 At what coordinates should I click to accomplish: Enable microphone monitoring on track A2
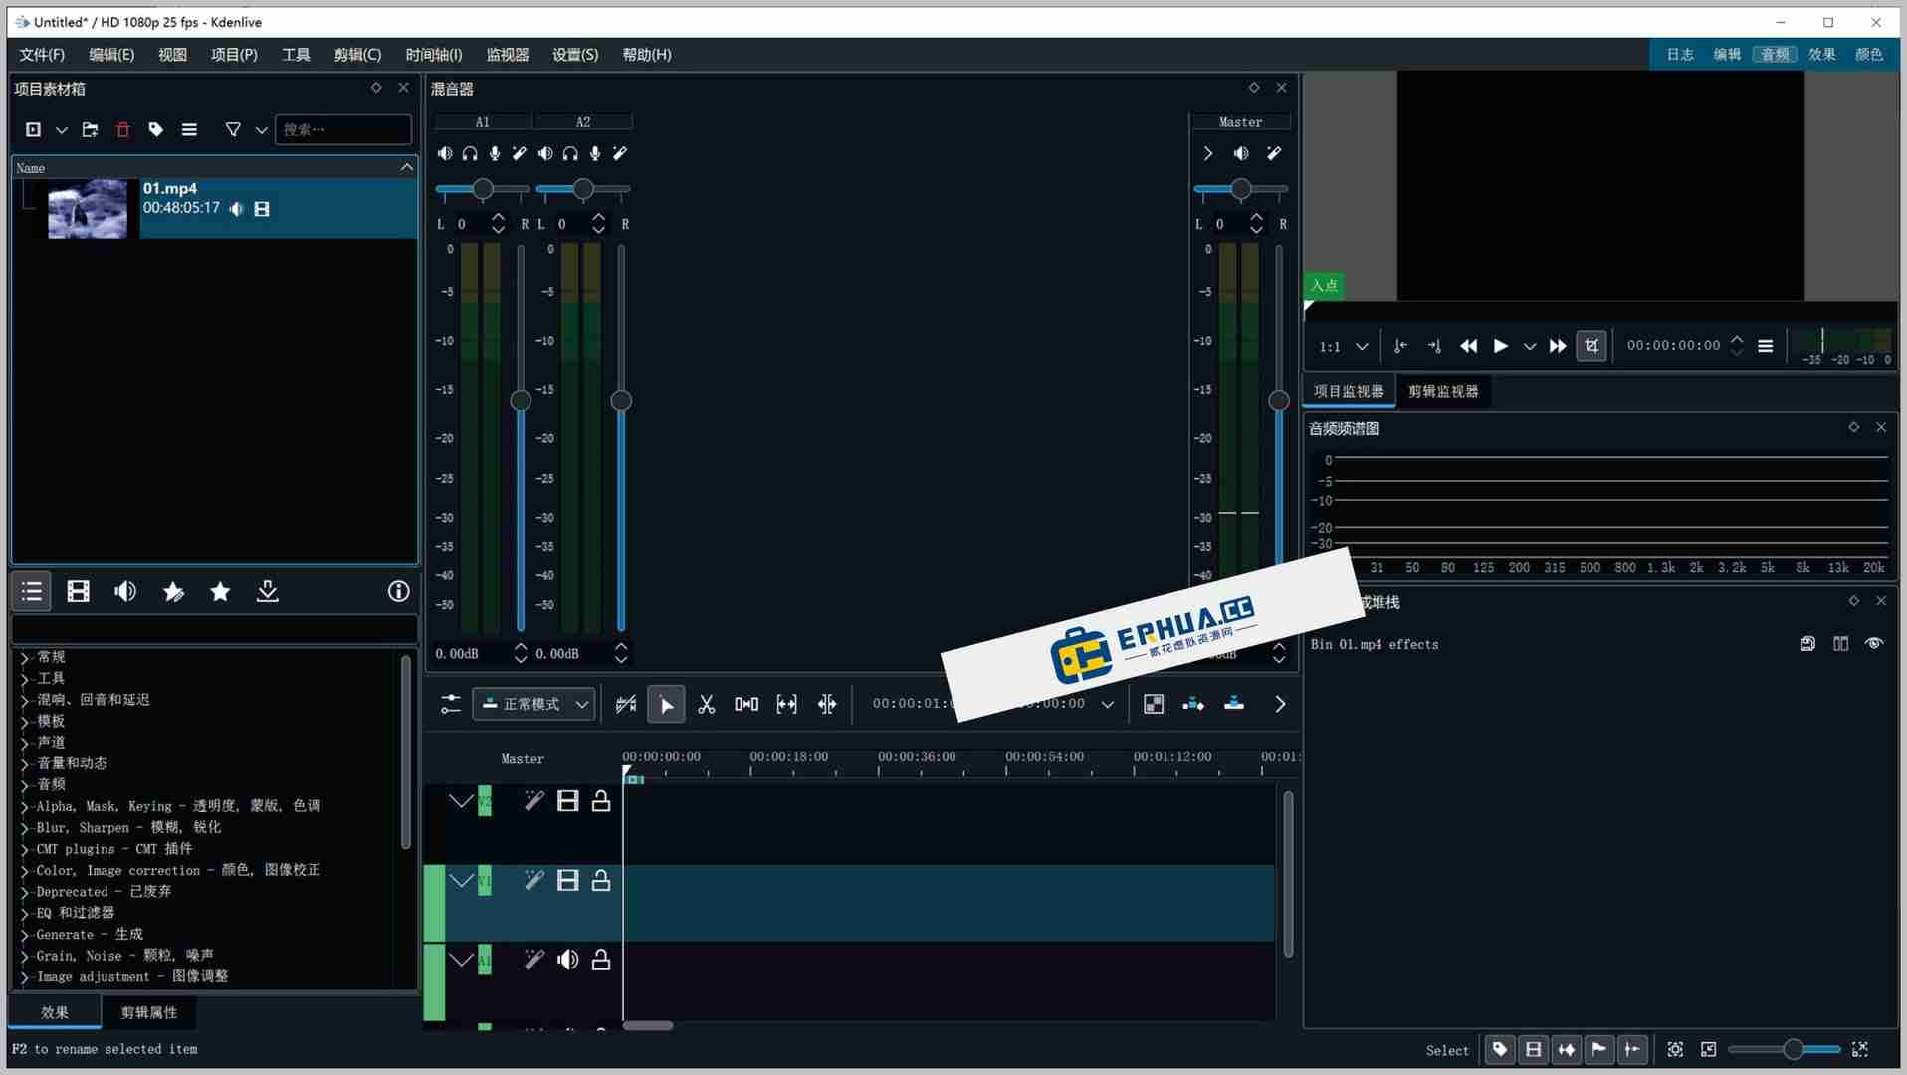594,153
